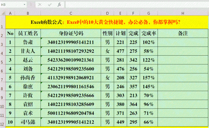Click the 完成率 header cell
The image size is (209, 128).
(x=149, y=33)
